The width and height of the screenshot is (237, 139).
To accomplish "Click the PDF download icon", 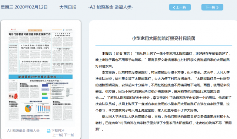I will coord(49,131).
